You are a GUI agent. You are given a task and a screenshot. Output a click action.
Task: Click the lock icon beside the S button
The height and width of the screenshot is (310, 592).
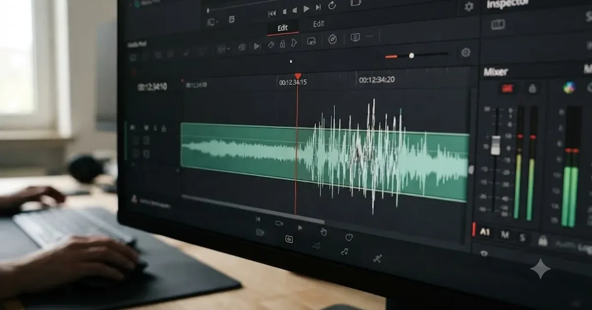tap(543, 240)
